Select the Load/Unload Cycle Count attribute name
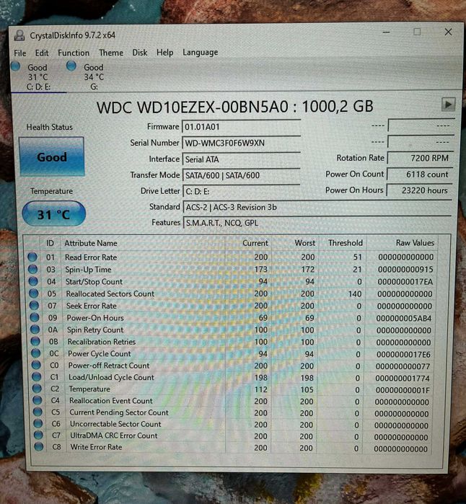The image size is (466, 504). point(111,377)
